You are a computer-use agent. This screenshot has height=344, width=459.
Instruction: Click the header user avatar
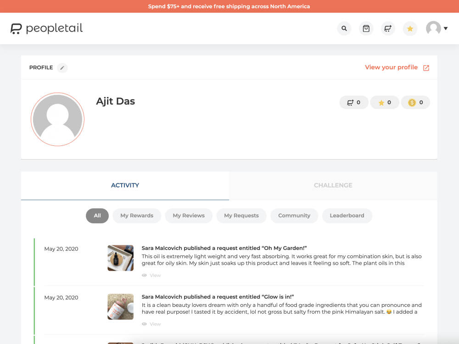[434, 28]
